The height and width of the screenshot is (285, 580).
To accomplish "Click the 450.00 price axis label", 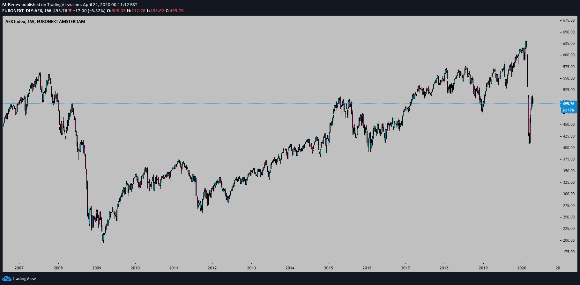I will tap(569, 125).
